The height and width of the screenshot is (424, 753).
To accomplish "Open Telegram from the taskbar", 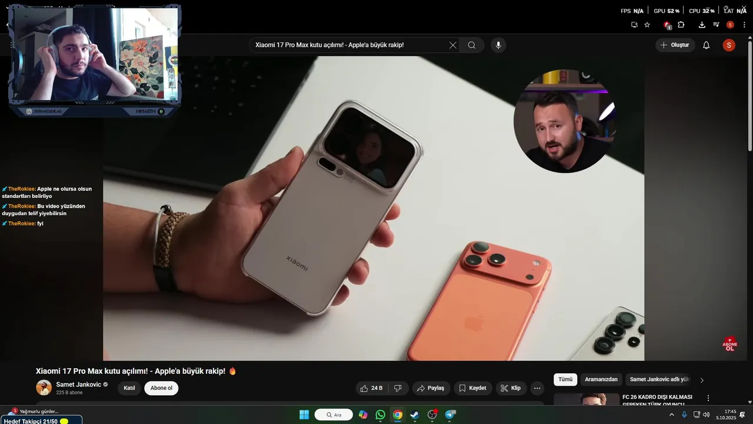I will [x=451, y=415].
